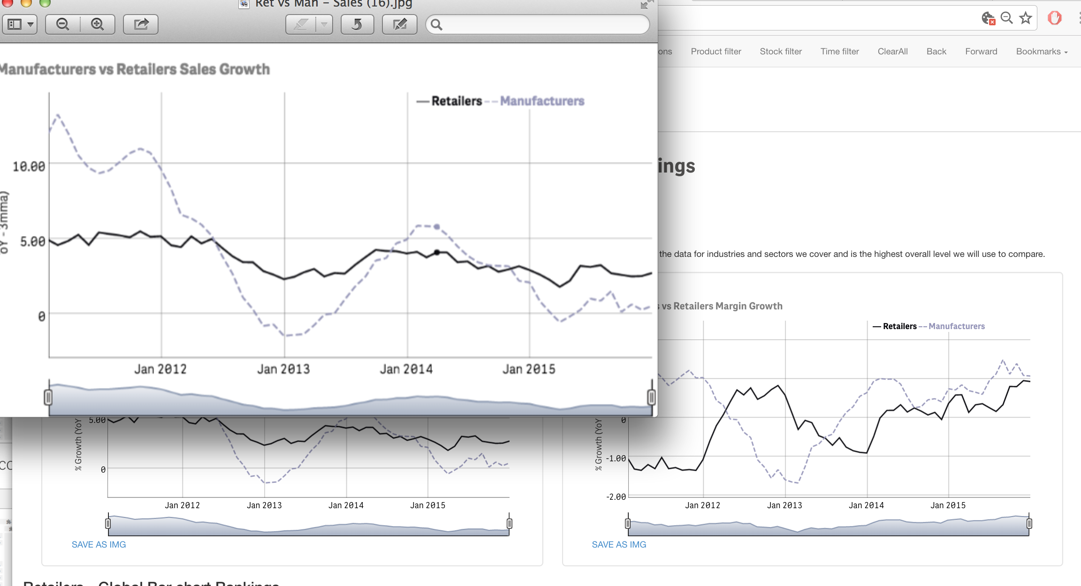Open Time filter in browser navigation
Image resolution: width=1081 pixels, height=586 pixels.
coord(839,52)
